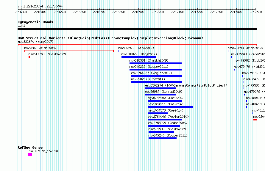
Task: Click the esv3302974 1000GenomesConsortiumPilotProject label
Action: (x=186, y=85)
